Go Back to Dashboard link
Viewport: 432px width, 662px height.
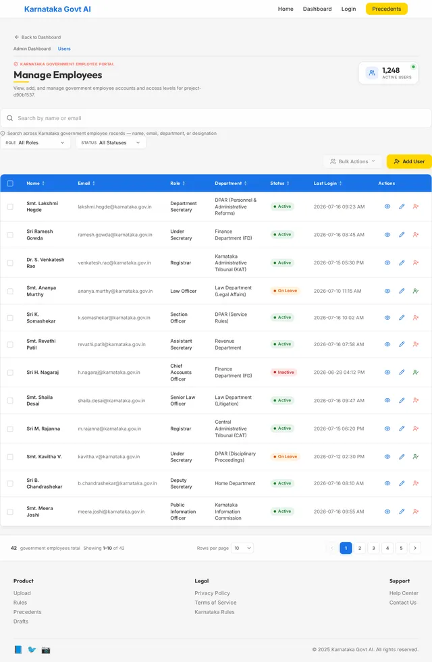[x=38, y=37]
